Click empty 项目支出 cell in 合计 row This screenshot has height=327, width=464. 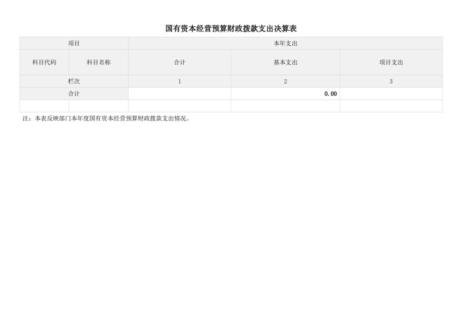pos(391,94)
